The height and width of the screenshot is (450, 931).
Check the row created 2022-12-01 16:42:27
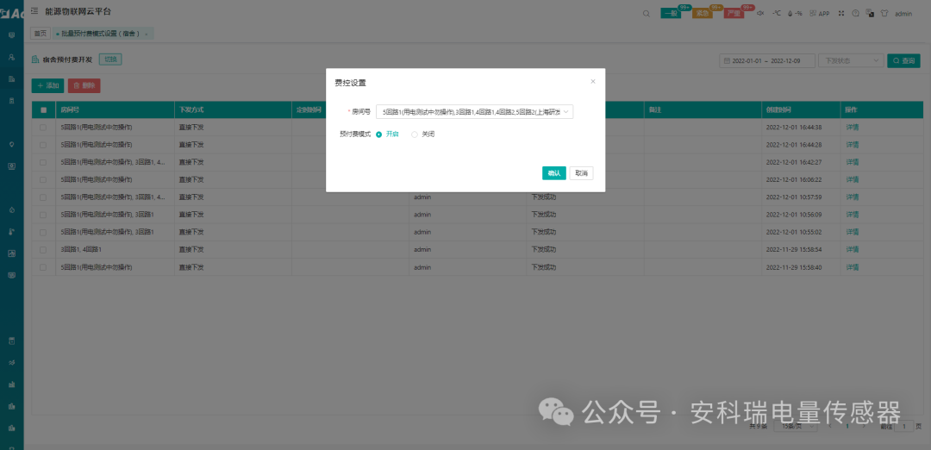coord(43,162)
